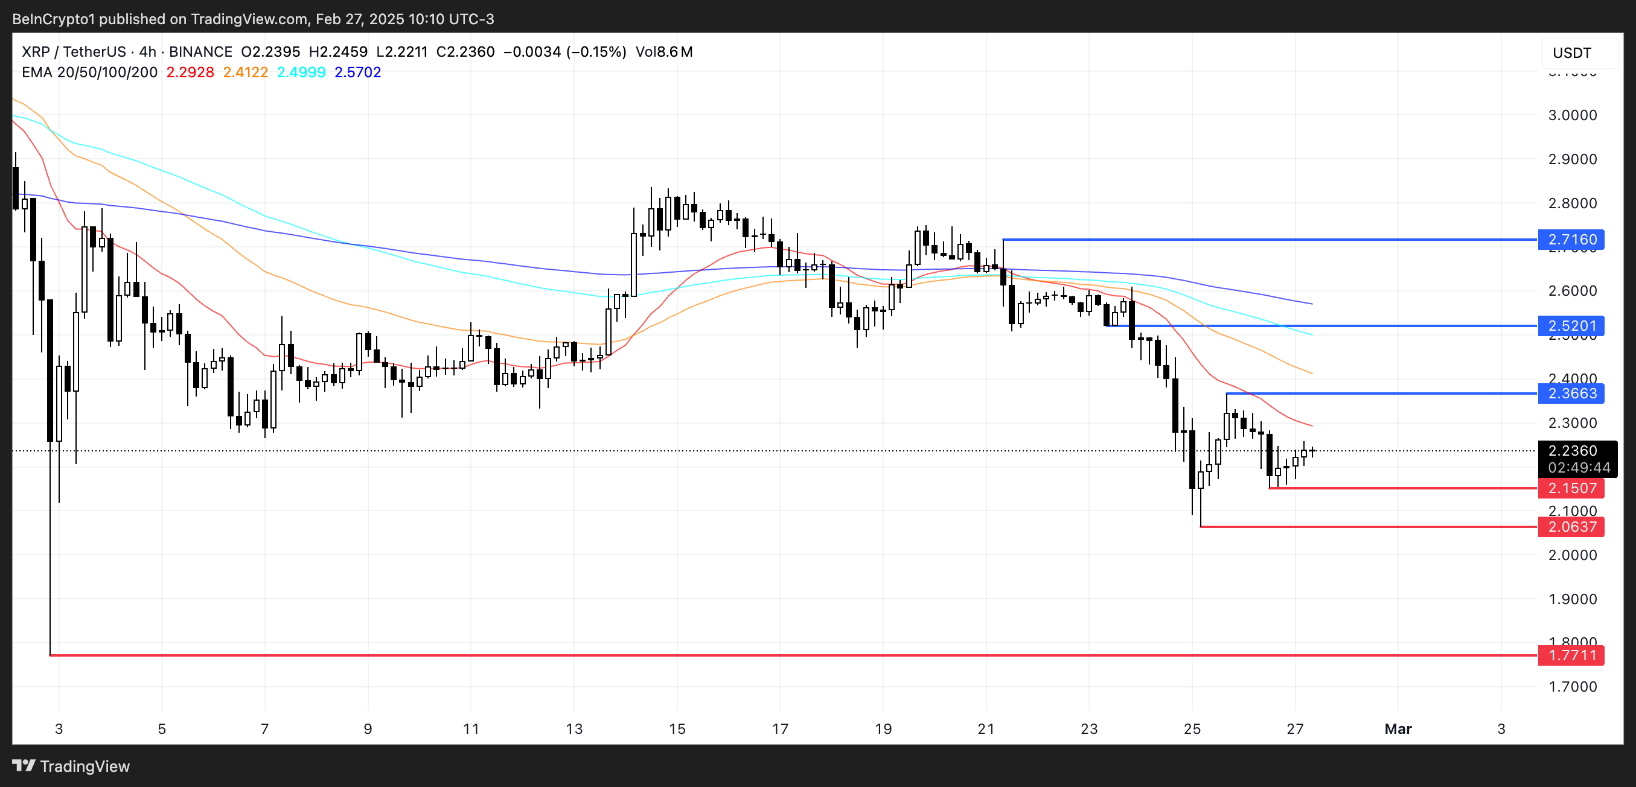Click the EMA 20/50/100/200 indicator legend
The width and height of the screenshot is (1636, 787).
(89, 72)
